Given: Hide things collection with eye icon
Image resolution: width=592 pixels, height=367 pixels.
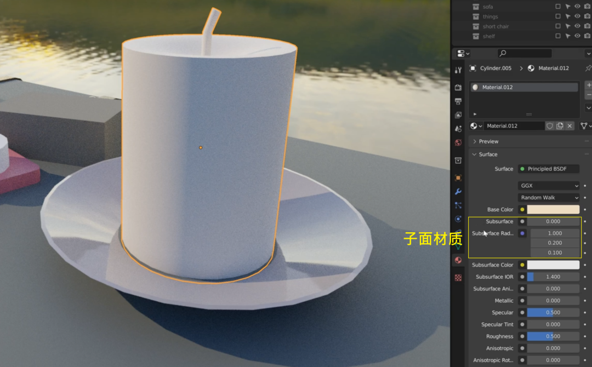Looking at the screenshot, I should [577, 16].
